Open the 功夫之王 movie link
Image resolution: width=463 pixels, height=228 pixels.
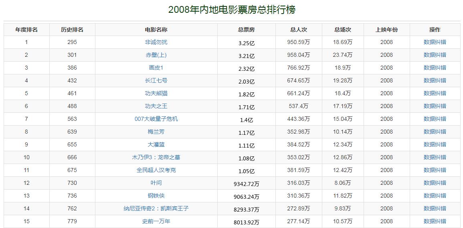(156, 106)
